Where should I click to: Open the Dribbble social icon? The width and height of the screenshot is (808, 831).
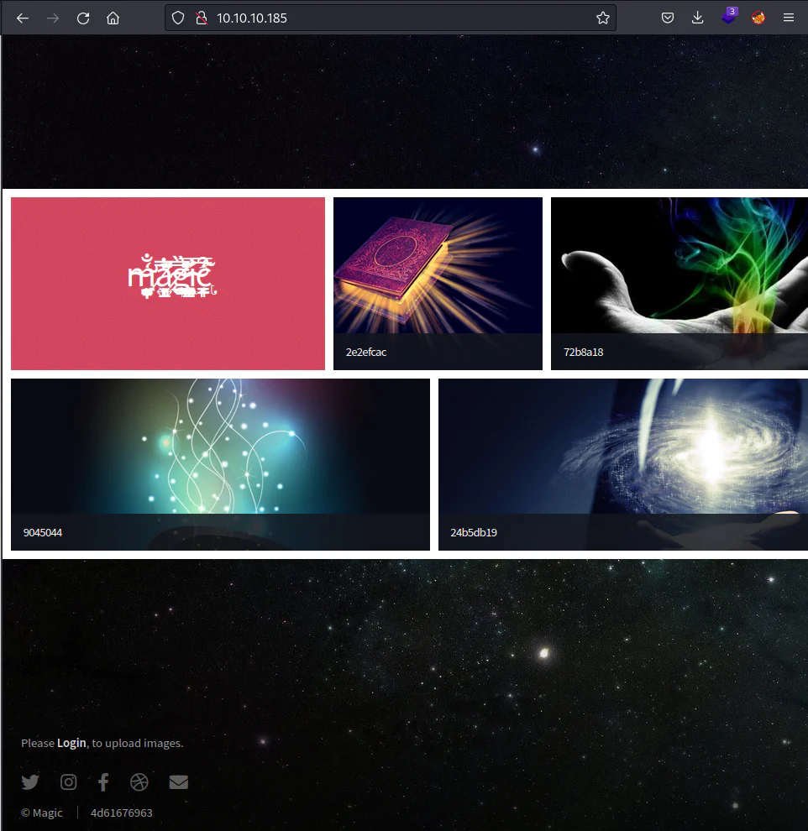pyautogui.click(x=139, y=781)
